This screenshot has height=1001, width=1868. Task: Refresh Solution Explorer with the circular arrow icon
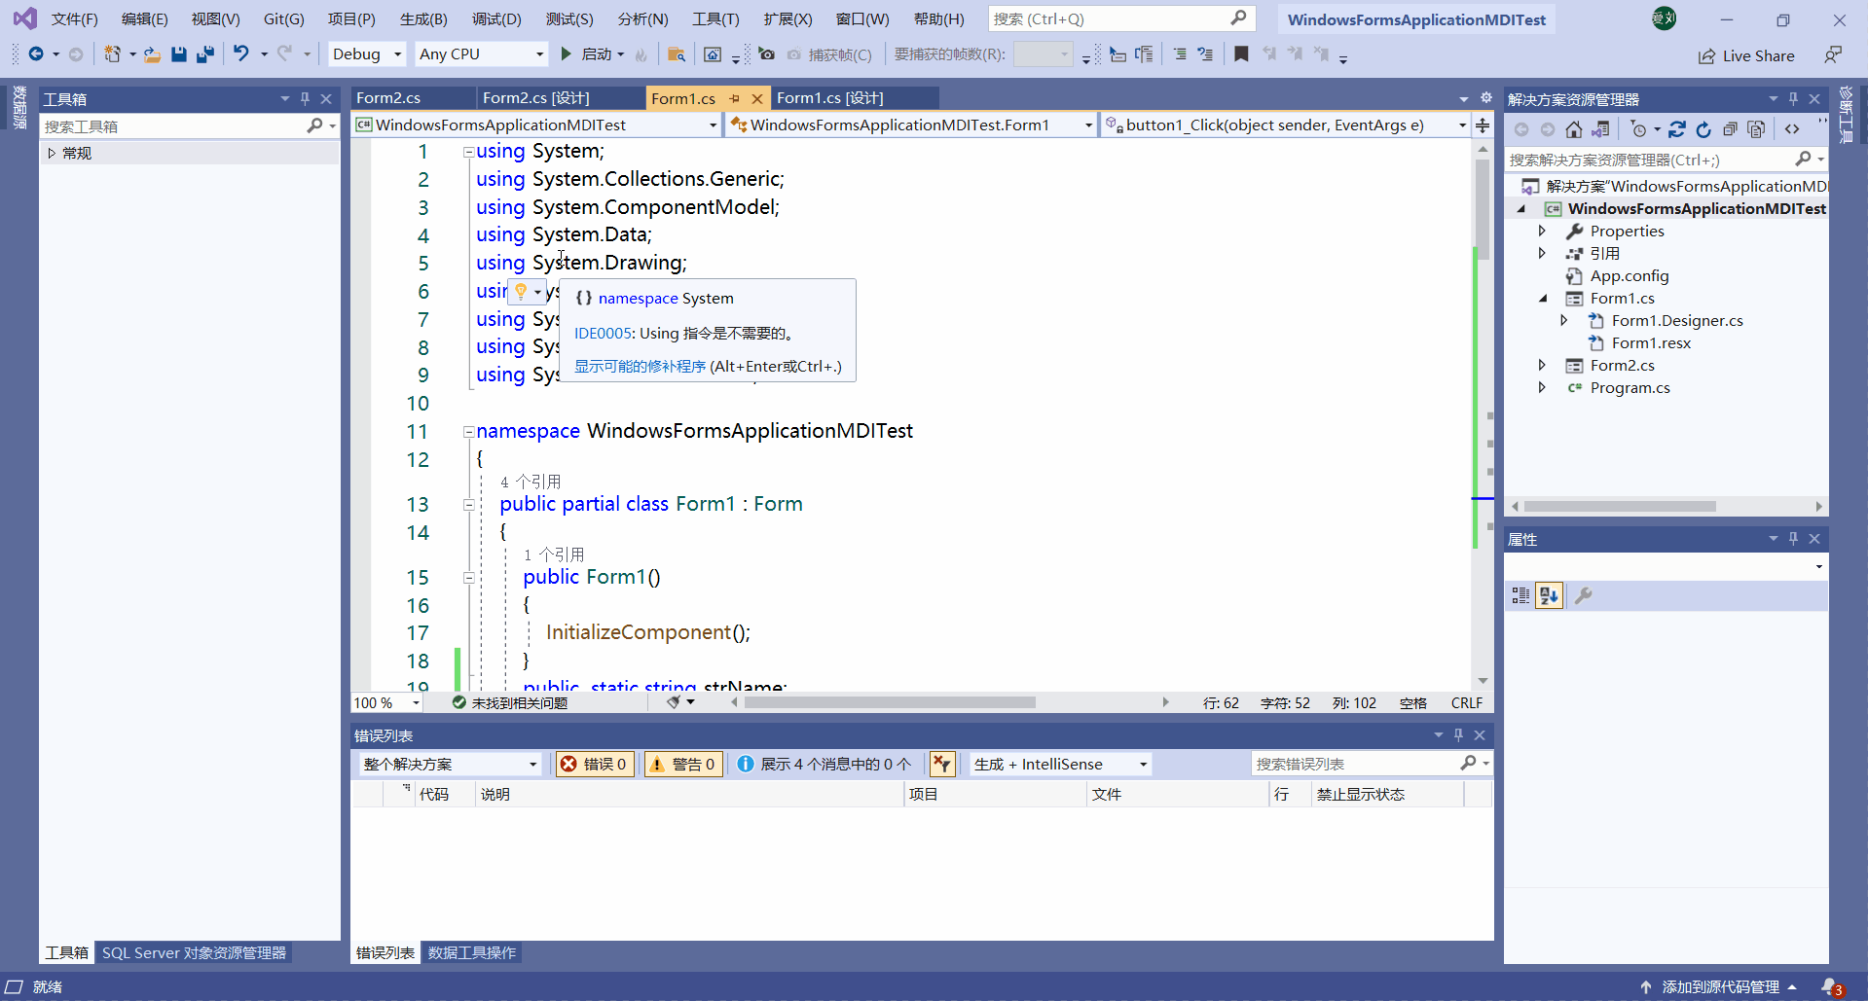pos(1703,129)
